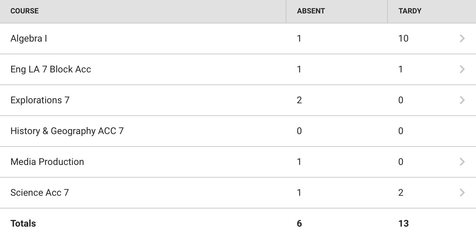This screenshot has height=237, width=476.
Task: Click Explorations 7 absent count of 2
Action: 299,100
